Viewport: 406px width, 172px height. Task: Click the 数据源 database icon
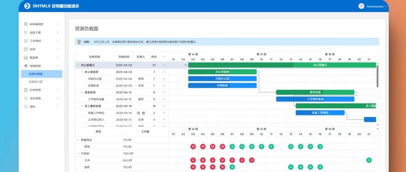pyautogui.click(x=26, y=58)
